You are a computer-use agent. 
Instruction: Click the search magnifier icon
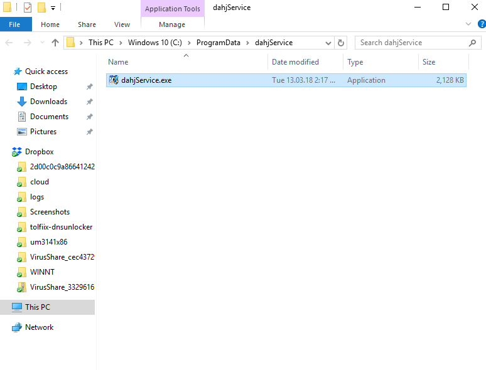[x=473, y=43]
